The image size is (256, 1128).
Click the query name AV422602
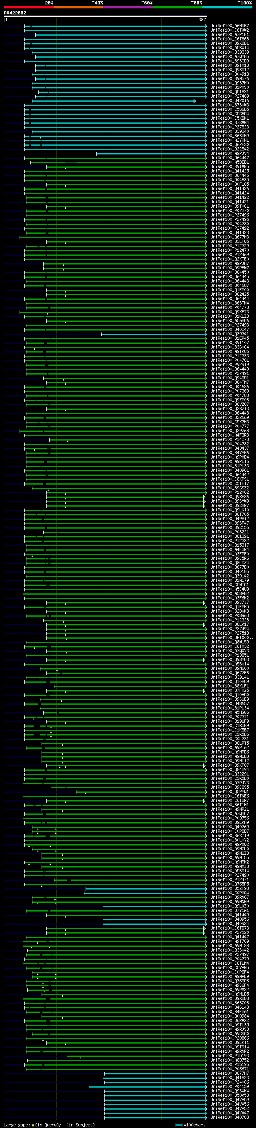point(15,13)
